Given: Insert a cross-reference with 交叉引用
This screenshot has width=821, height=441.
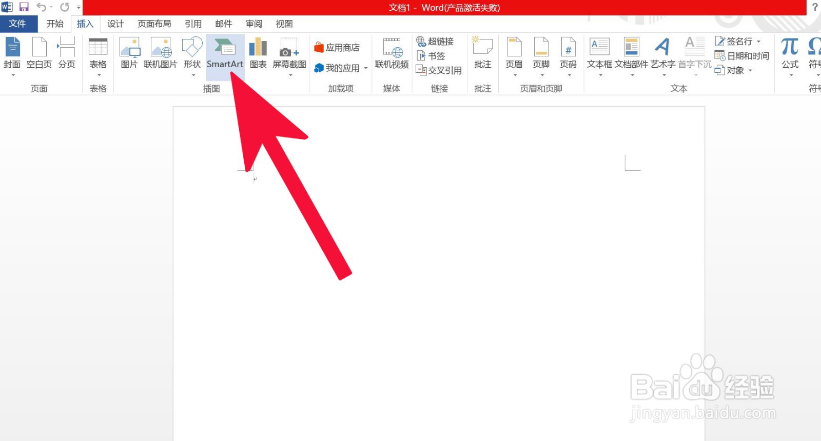Looking at the screenshot, I should pos(439,70).
